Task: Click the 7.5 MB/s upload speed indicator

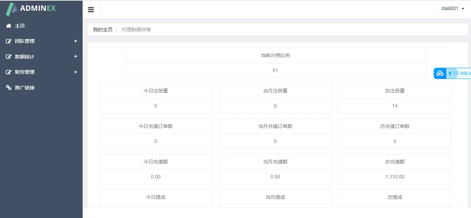Action: [x=459, y=73]
